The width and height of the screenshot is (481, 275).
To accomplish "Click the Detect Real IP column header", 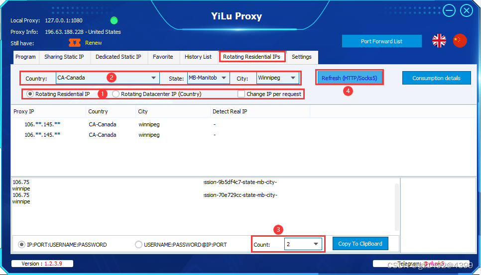I will (260, 111).
